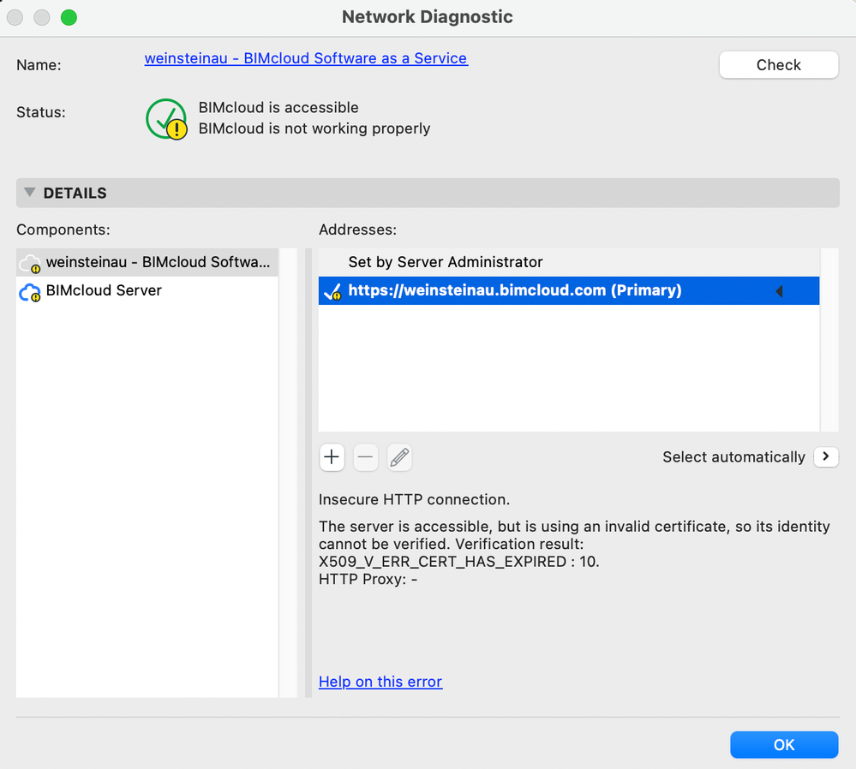Add a new address with plus button
Viewport: 856px width, 769px height.
(x=332, y=456)
